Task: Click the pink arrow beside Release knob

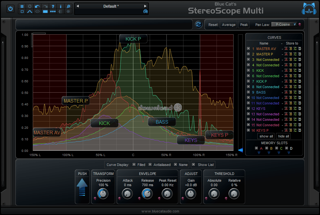Action: click(x=139, y=198)
